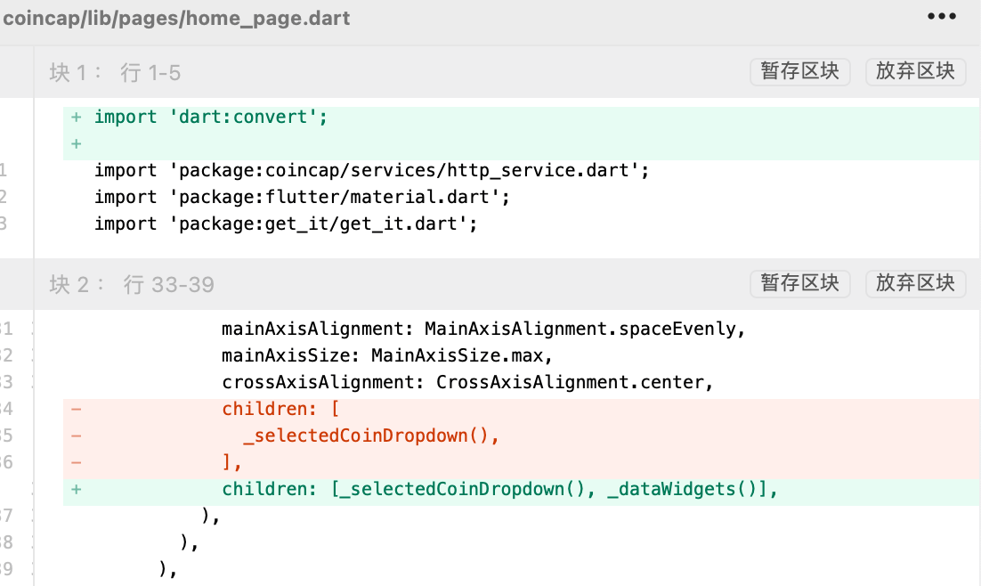Discard hunk 2 with its 放弃区块 button
This screenshot has width=981, height=586.
point(915,284)
